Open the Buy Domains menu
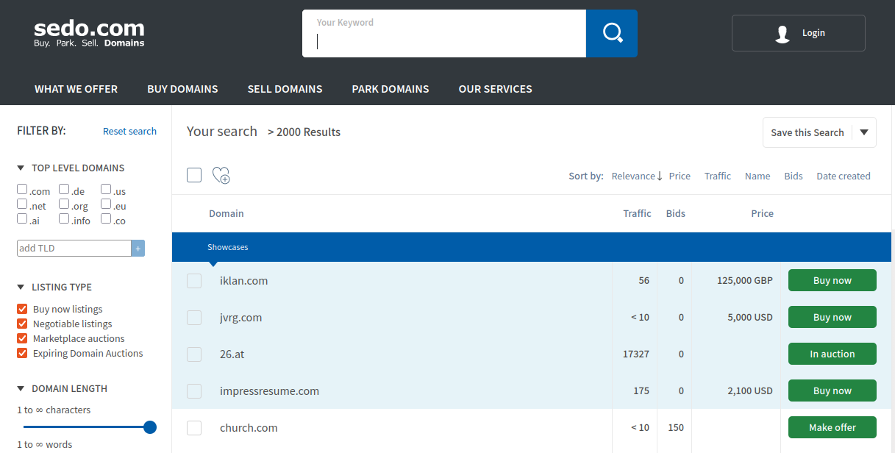 point(182,89)
